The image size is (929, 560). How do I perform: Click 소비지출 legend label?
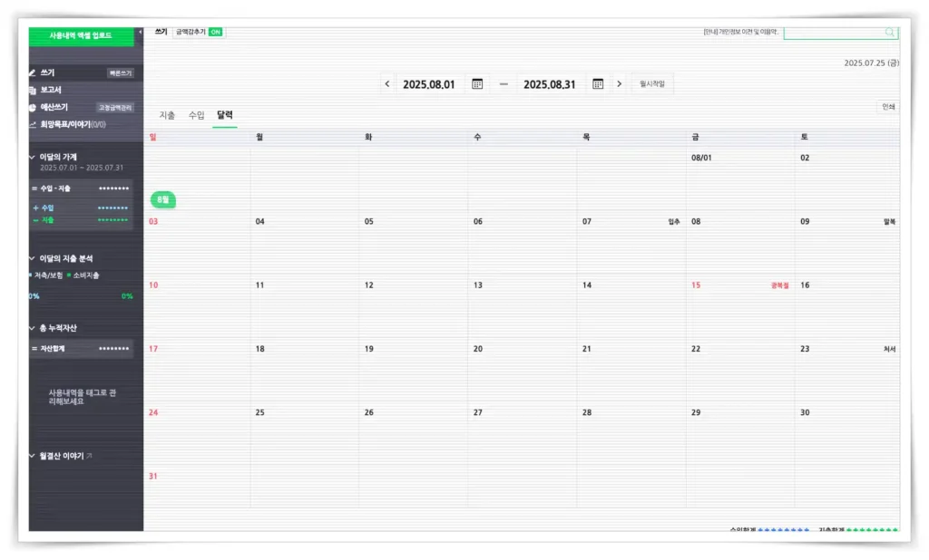pyautogui.click(x=86, y=275)
